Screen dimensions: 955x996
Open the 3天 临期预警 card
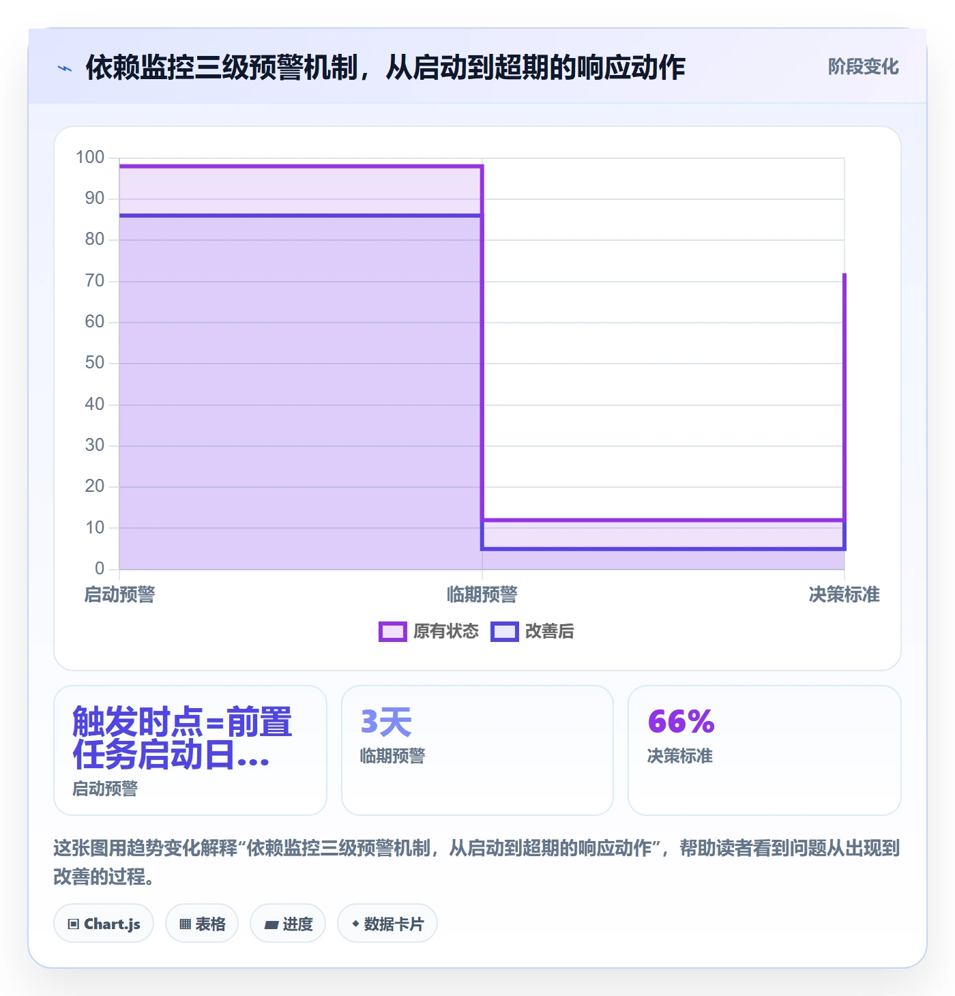click(x=477, y=750)
